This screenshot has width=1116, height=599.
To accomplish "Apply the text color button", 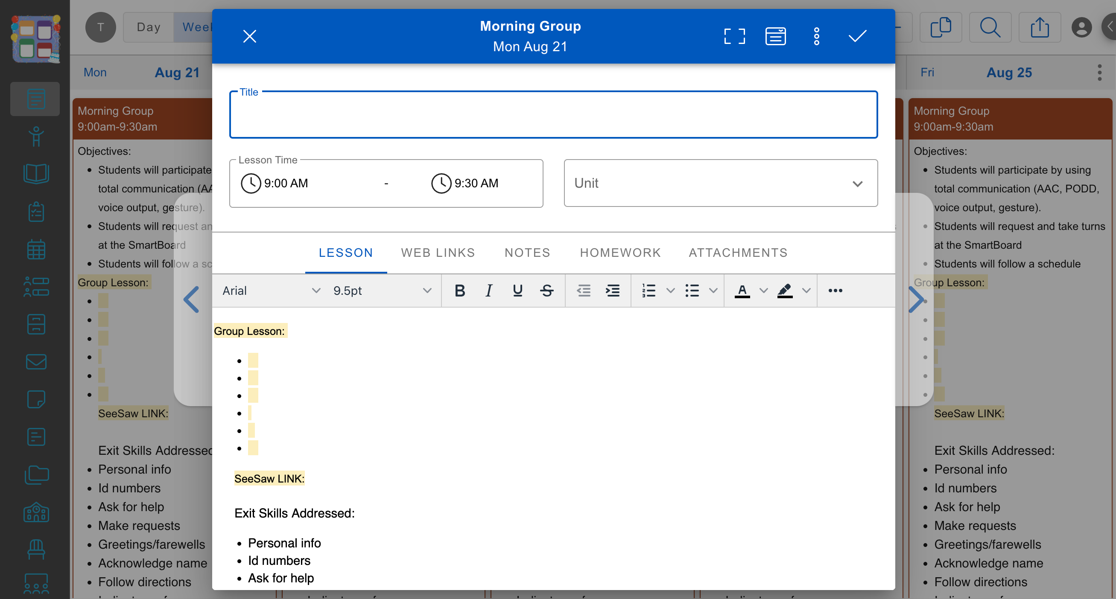I will click(x=742, y=291).
